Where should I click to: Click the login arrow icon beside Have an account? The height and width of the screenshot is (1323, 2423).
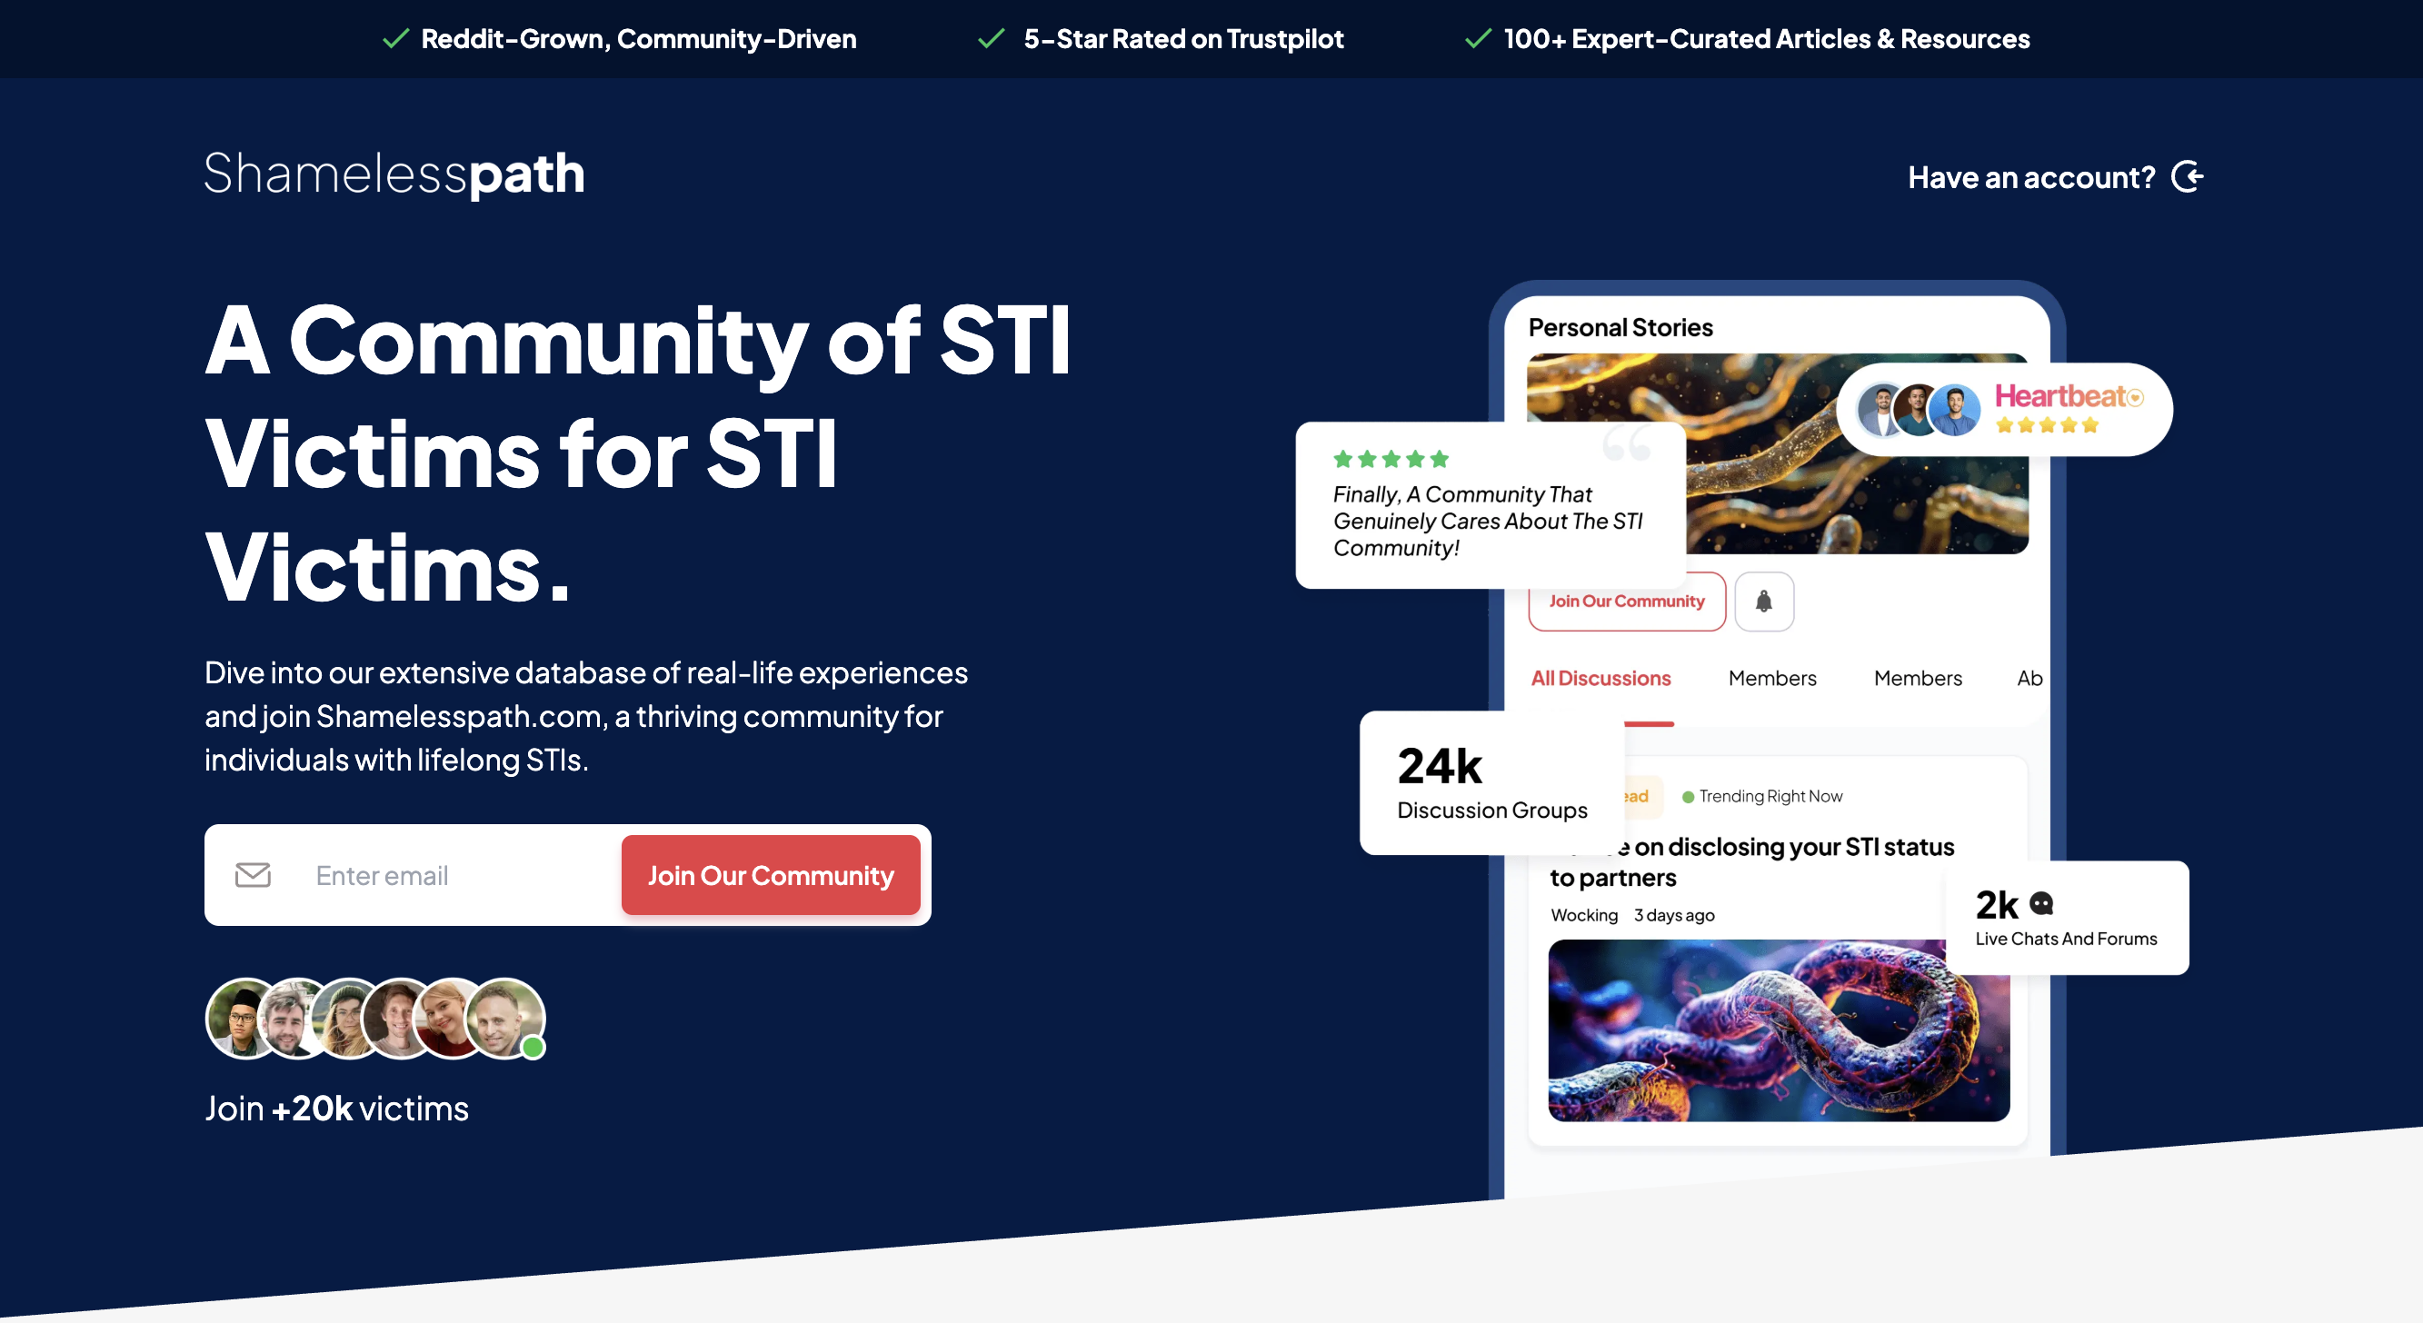[2187, 177]
